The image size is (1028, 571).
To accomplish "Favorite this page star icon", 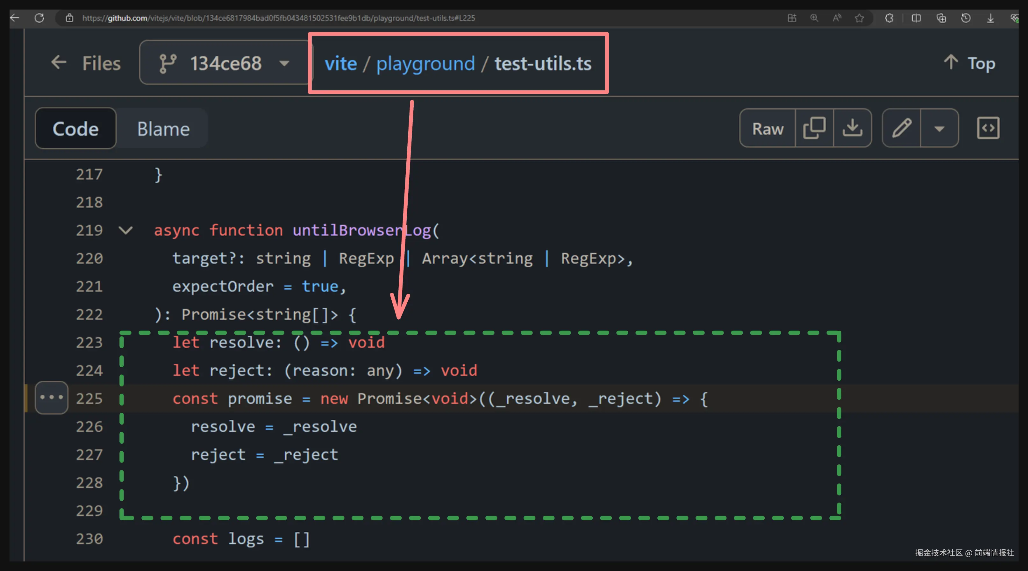I will [859, 18].
